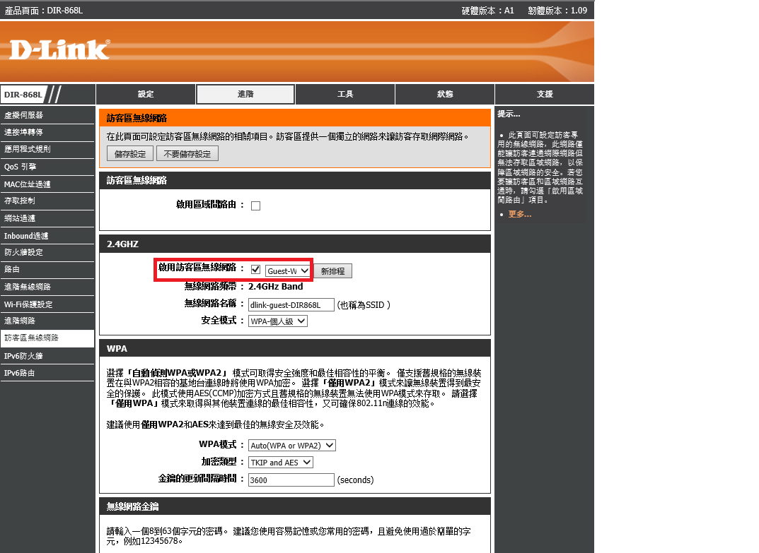Focus the 金鑰的更新間隔時間 field showing 3600
The width and height of the screenshot is (759, 553).
pos(291,480)
